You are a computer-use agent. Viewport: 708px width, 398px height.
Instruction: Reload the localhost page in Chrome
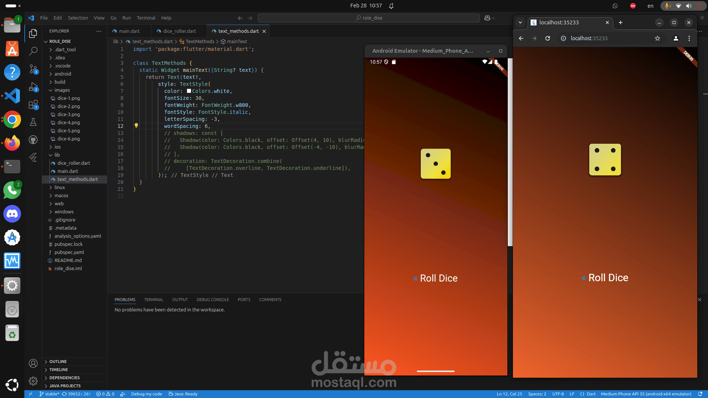(548, 38)
